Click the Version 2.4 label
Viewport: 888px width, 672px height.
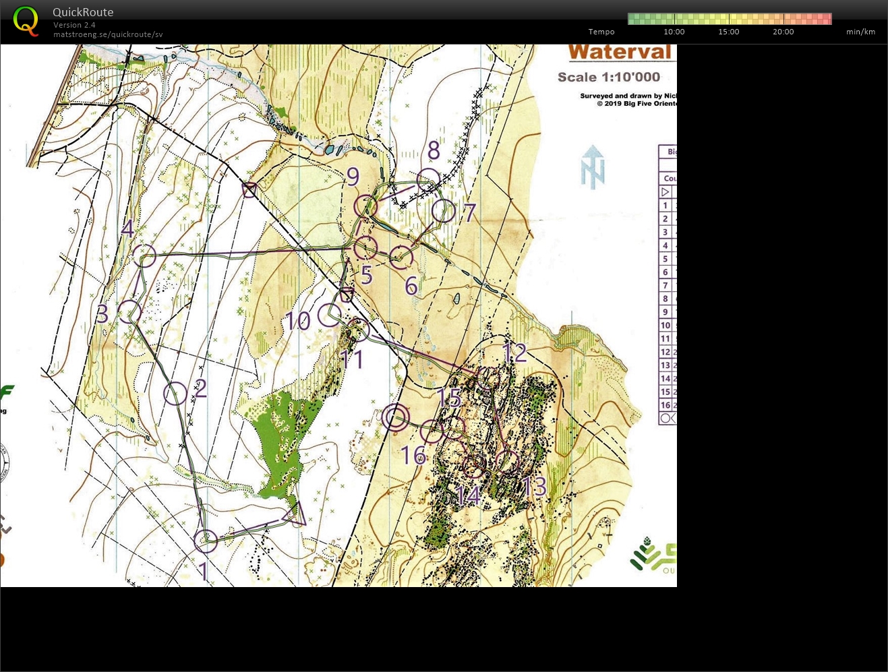74,25
